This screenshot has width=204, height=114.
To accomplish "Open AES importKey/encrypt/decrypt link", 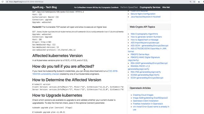I will coord(145,43).
